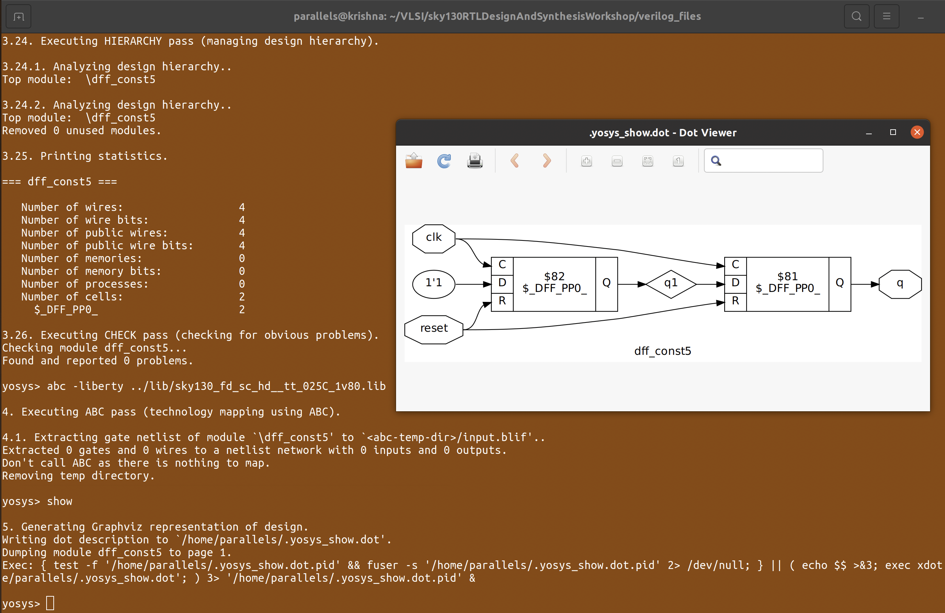
Task: Open the terminal search tool
Action: tap(856, 16)
